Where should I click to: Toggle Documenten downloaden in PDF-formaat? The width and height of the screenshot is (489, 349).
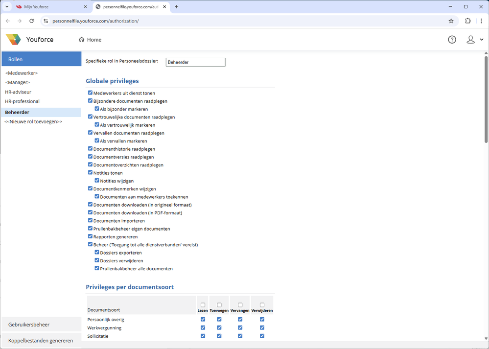coord(90,212)
